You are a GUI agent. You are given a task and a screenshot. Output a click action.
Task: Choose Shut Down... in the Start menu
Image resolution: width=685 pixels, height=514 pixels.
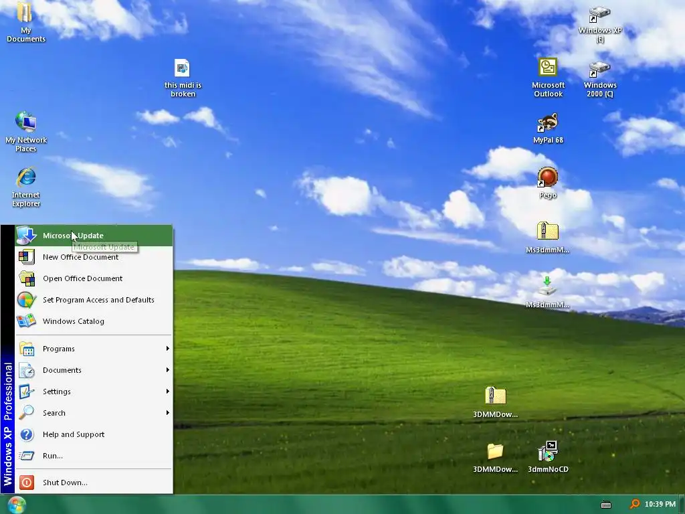click(94, 483)
